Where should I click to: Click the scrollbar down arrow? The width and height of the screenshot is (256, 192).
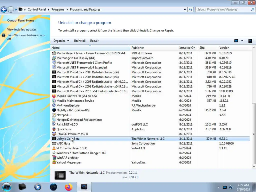coord(254,167)
